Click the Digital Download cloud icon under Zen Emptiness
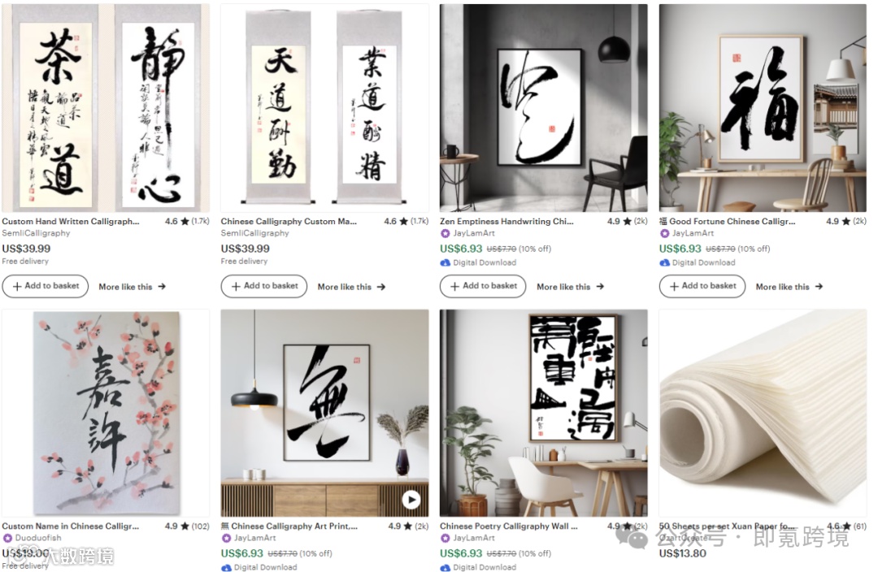Image resolution: width=878 pixels, height=572 pixels. 446,262
